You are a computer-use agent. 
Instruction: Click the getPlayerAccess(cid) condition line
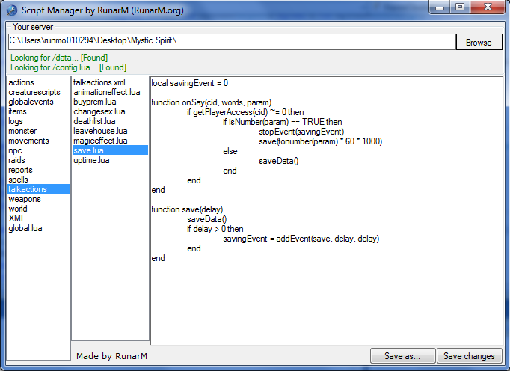click(245, 112)
